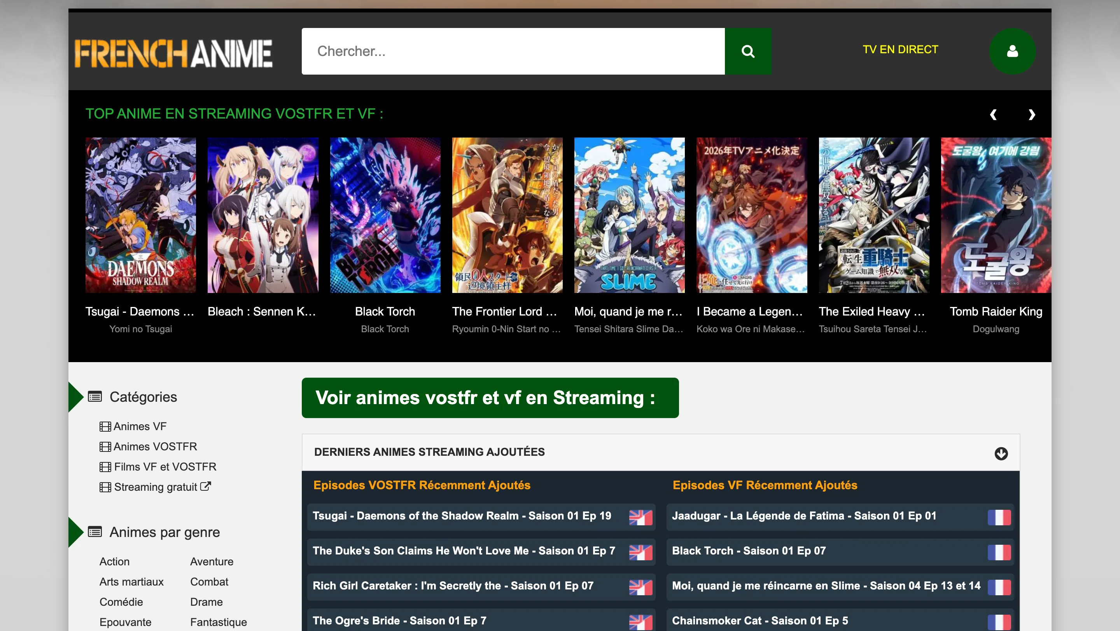
Task: Open the I Became a Legend poster thumbnail
Action: [751, 215]
